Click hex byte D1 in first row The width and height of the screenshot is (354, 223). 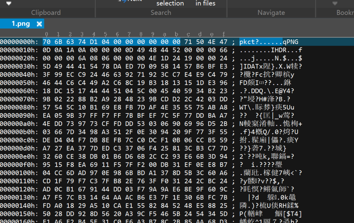pyautogui.click(x=94, y=42)
